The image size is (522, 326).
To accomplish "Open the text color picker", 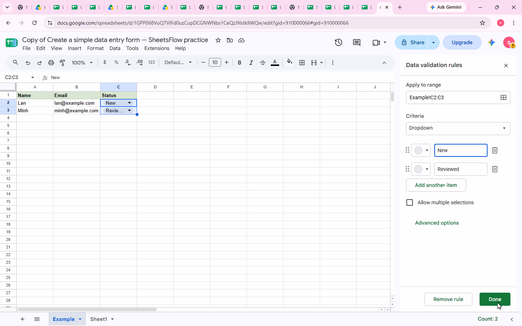I will click(x=275, y=63).
